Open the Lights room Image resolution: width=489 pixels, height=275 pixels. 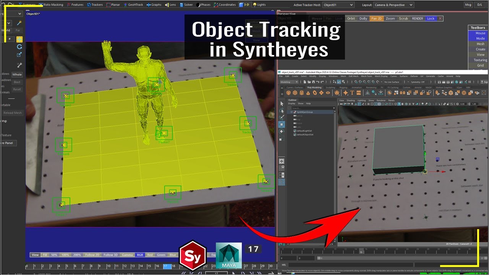[x=259, y=5]
